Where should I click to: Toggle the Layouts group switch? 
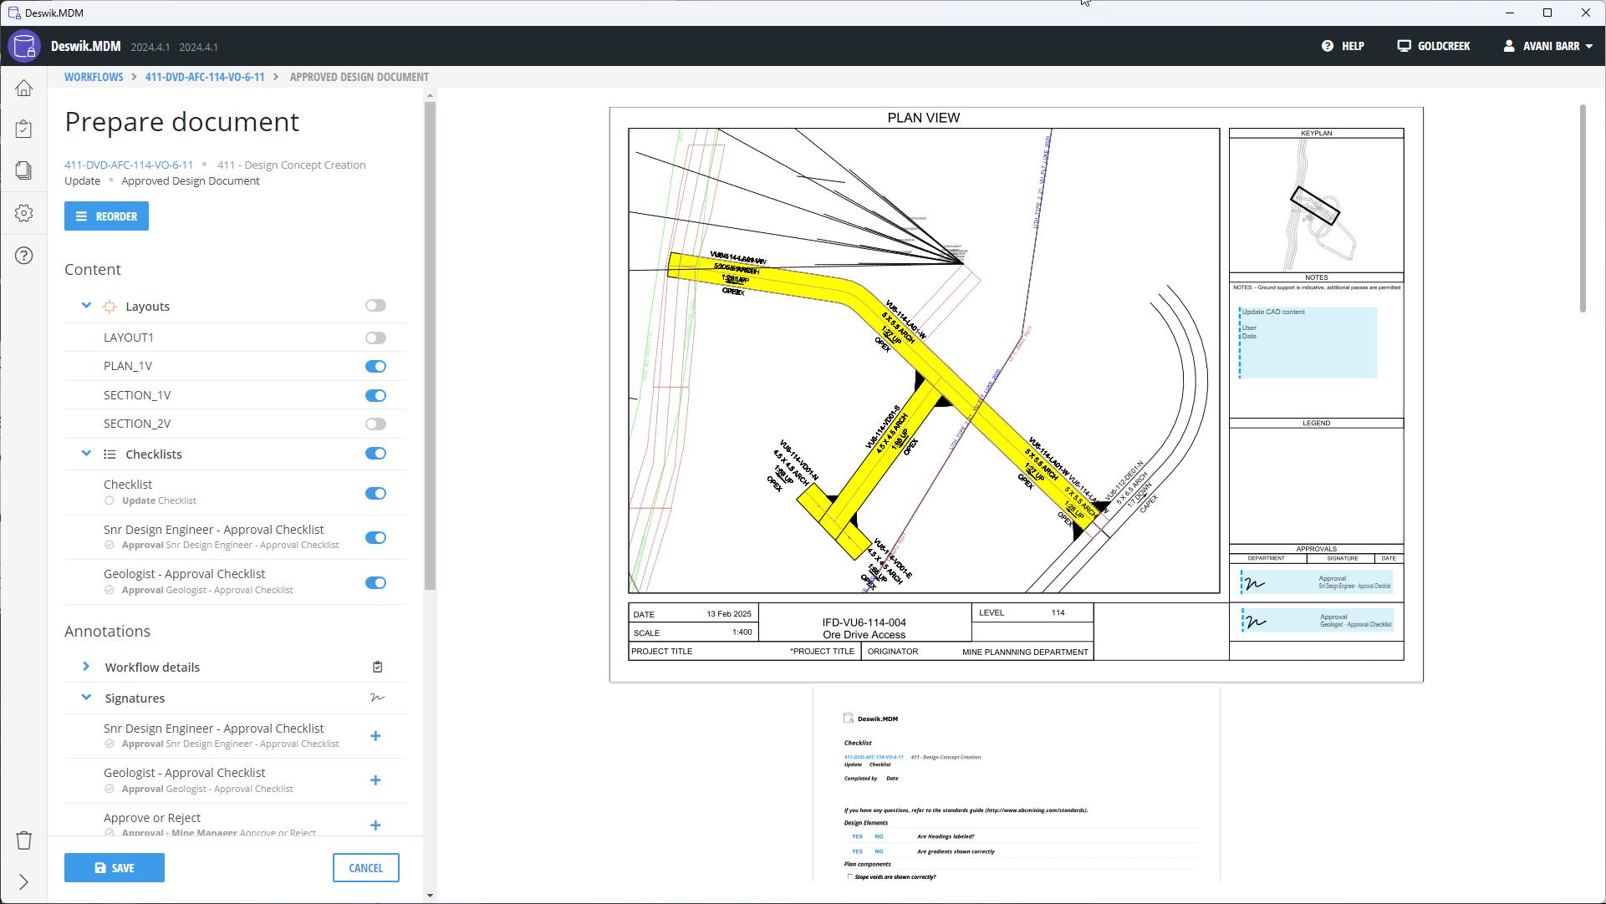tap(375, 306)
